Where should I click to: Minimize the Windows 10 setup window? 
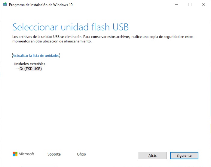[176, 5]
